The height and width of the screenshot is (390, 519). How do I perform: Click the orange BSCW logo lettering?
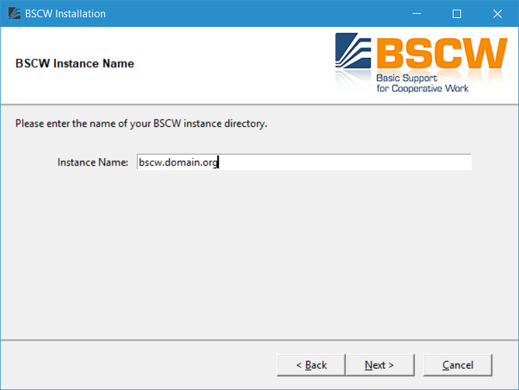442,53
